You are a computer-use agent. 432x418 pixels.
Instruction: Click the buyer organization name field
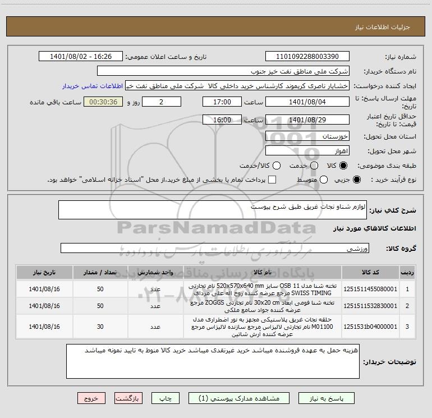223,71
